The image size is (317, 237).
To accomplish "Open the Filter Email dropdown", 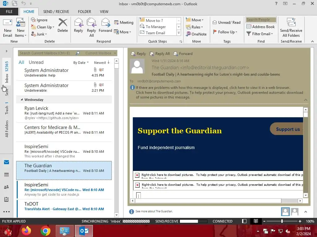I will click(x=260, y=34).
